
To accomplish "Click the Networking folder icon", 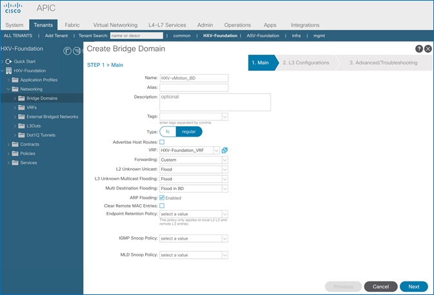I will 15,89.
